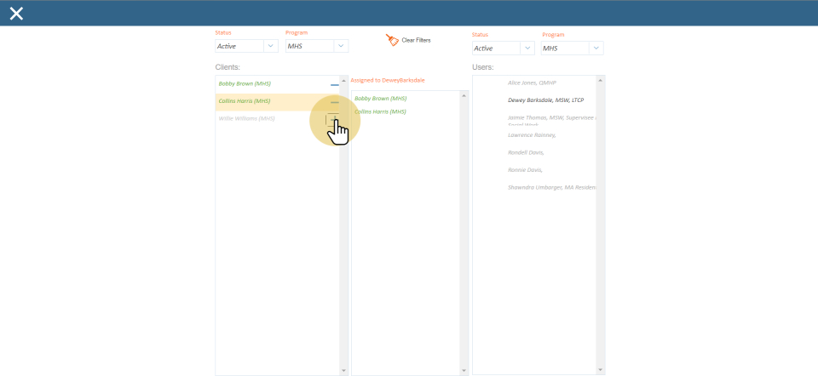Viewport: 818px width, 376px height.
Task: Select Collins Harris in assigned list
Action: point(380,111)
